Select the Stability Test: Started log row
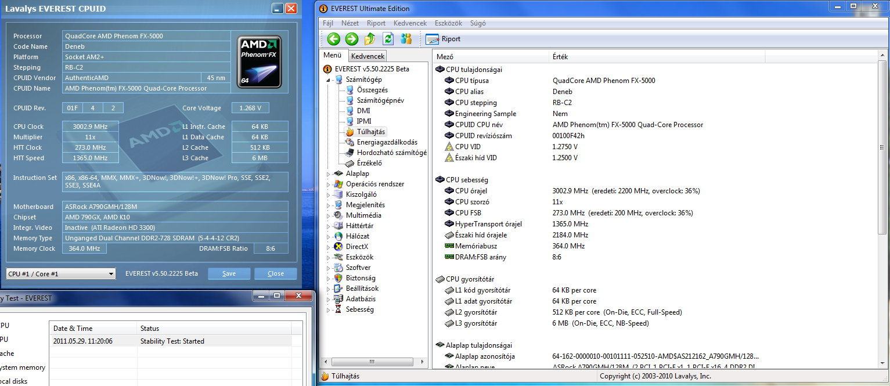 pyautogui.click(x=176, y=341)
